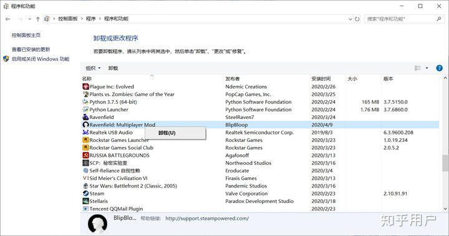Select the Steam program icon

(x=85, y=194)
